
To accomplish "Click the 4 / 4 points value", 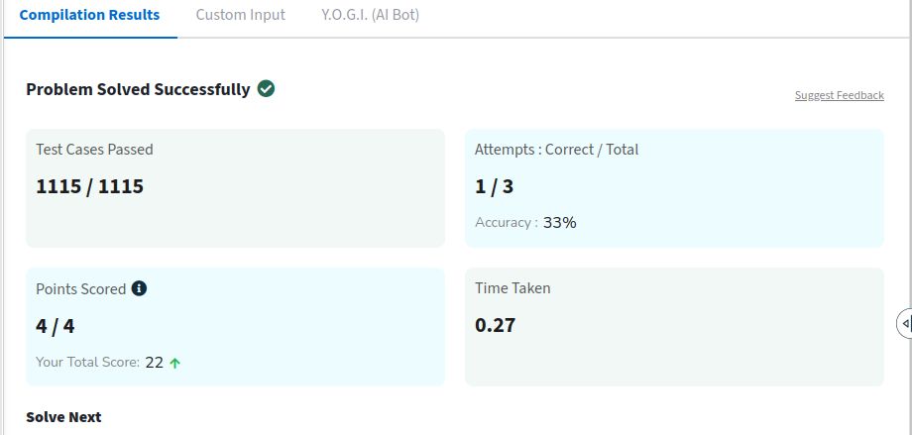I will coord(56,326).
